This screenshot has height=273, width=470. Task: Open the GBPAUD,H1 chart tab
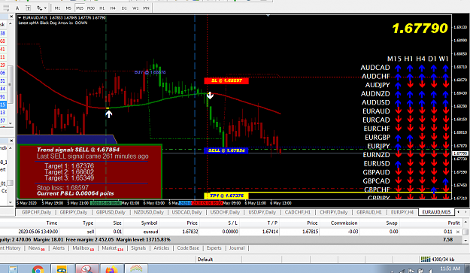(369, 212)
